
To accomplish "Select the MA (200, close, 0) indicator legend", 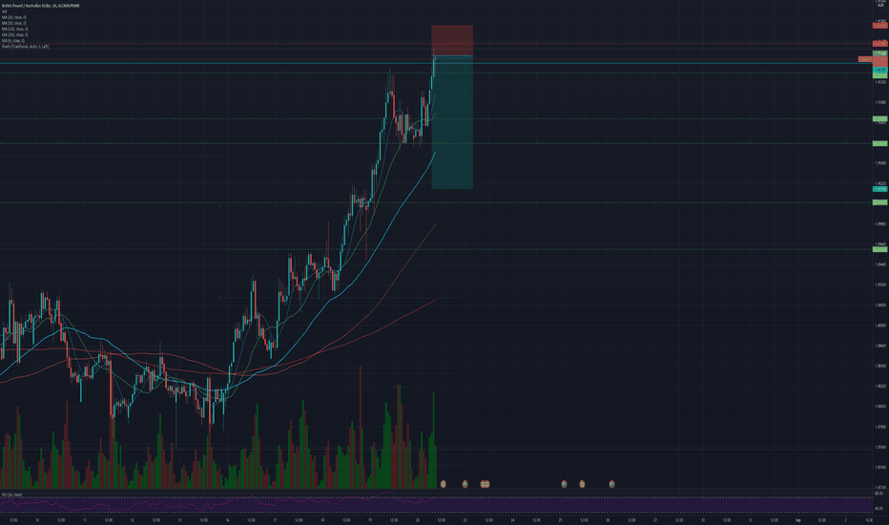I will 14,34.
